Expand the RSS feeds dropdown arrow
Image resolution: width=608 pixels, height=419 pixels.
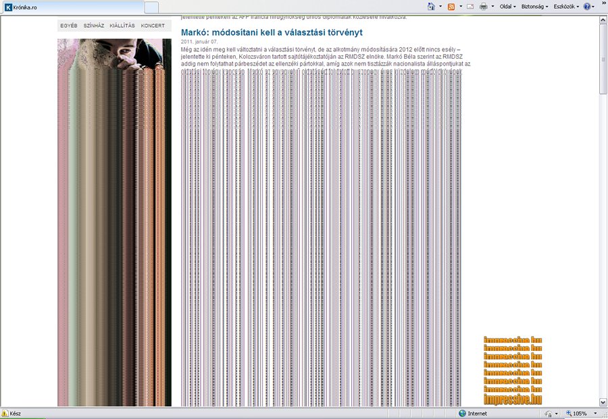(x=461, y=7)
